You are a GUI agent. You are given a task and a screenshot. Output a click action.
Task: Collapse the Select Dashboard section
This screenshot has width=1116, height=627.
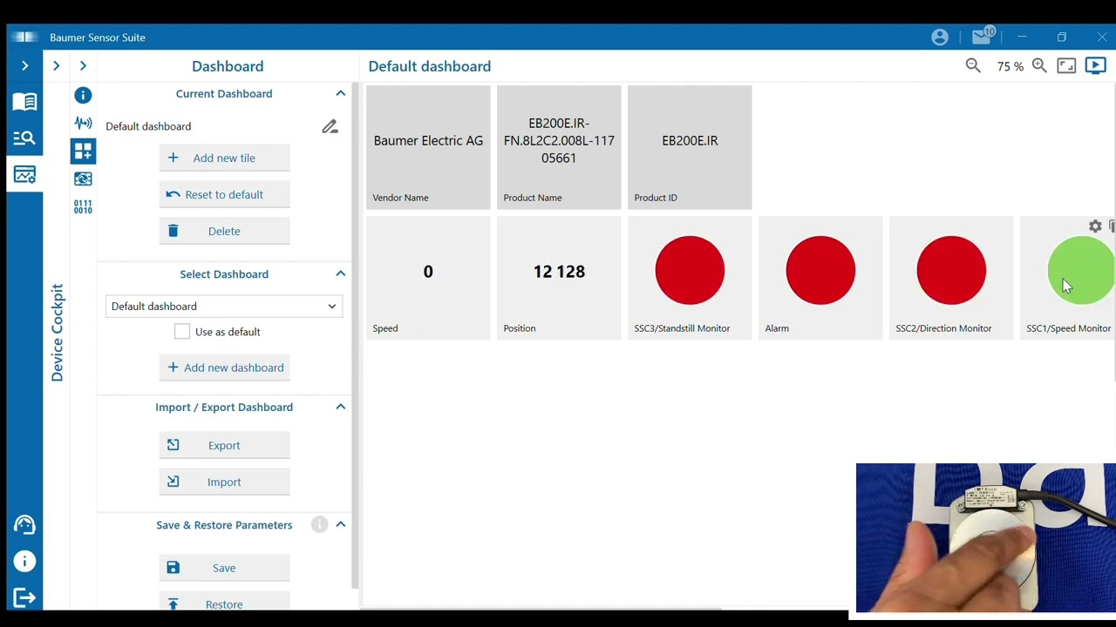coord(341,273)
